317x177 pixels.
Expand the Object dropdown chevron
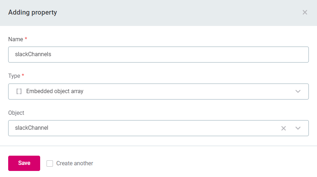coord(298,128)
